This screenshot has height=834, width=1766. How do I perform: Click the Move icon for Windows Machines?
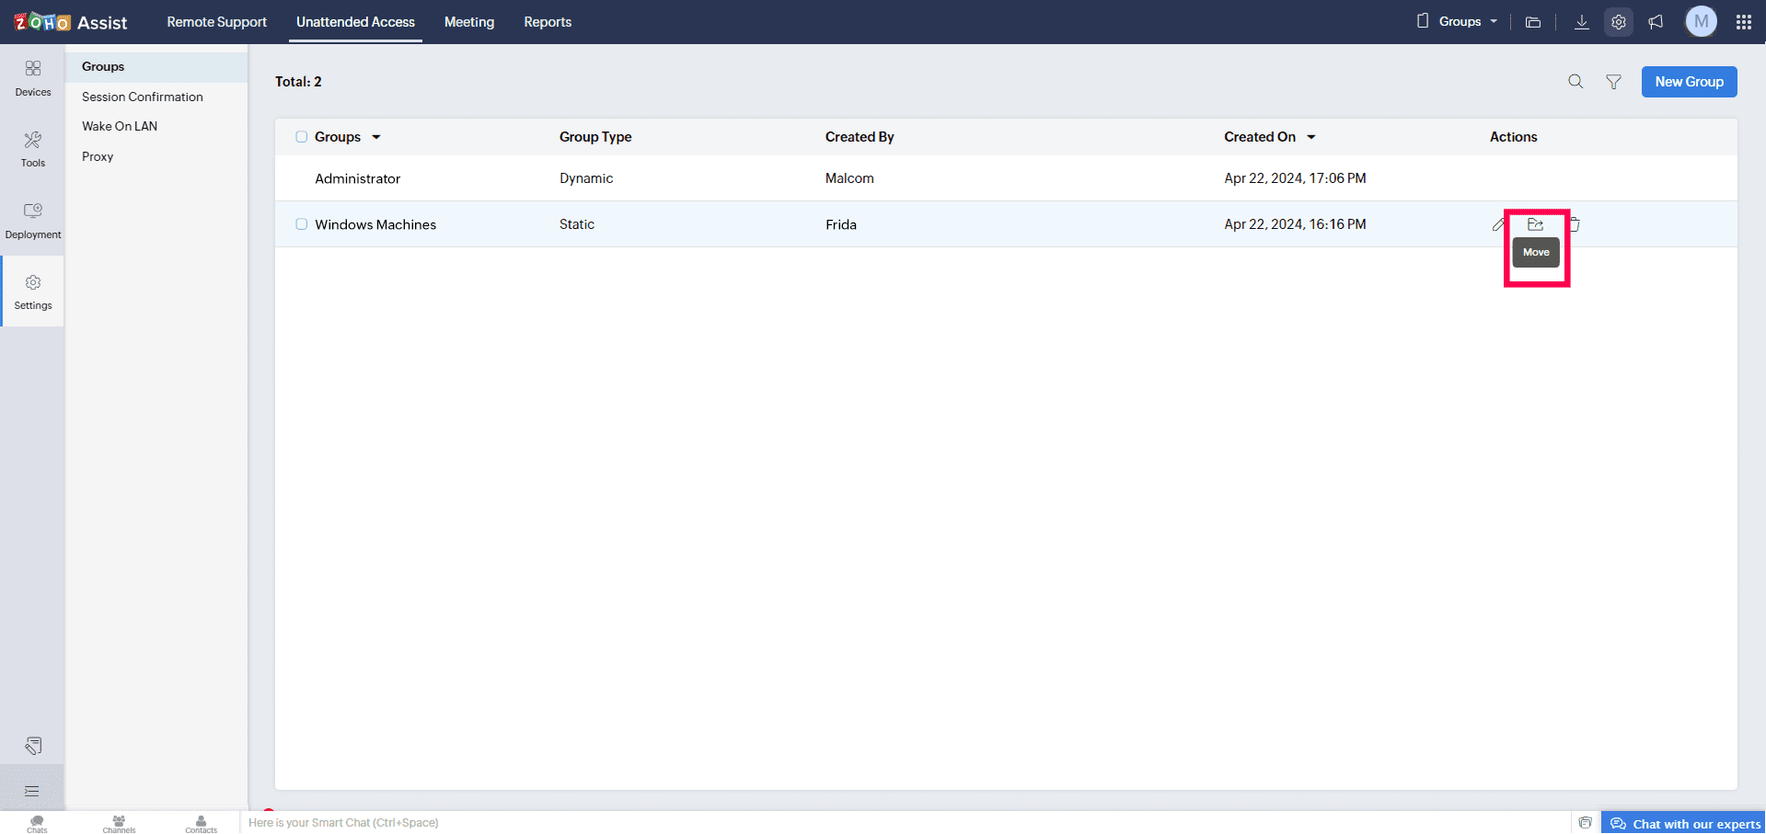(x=1535, y=224)
